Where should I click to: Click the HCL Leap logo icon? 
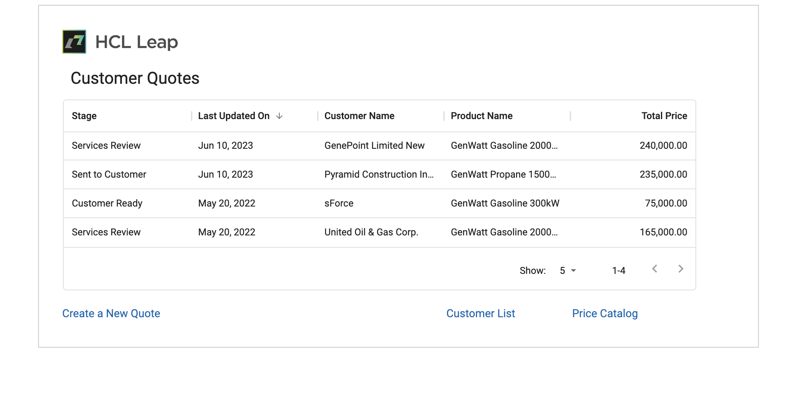pos(74,42)
